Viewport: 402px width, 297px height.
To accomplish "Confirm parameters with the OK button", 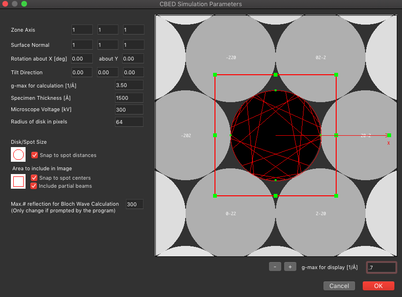I will tap(378, 286).
